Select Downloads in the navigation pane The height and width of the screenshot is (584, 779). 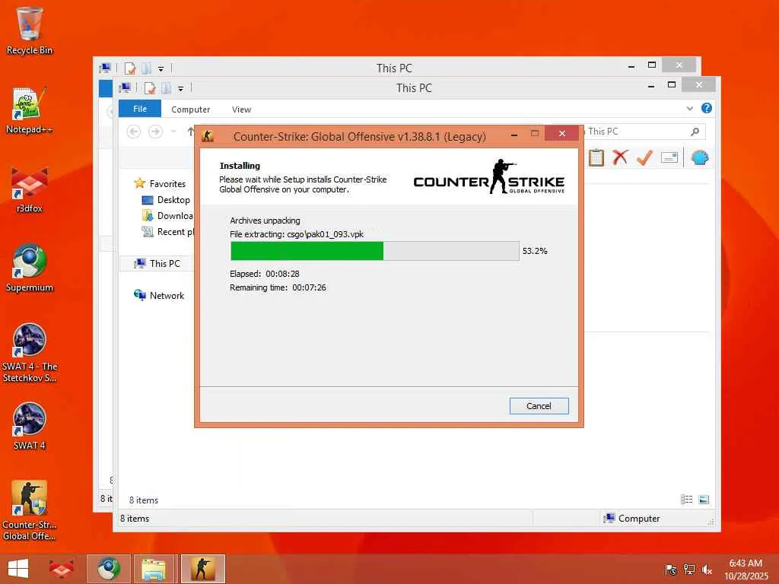tap(167, 215)
